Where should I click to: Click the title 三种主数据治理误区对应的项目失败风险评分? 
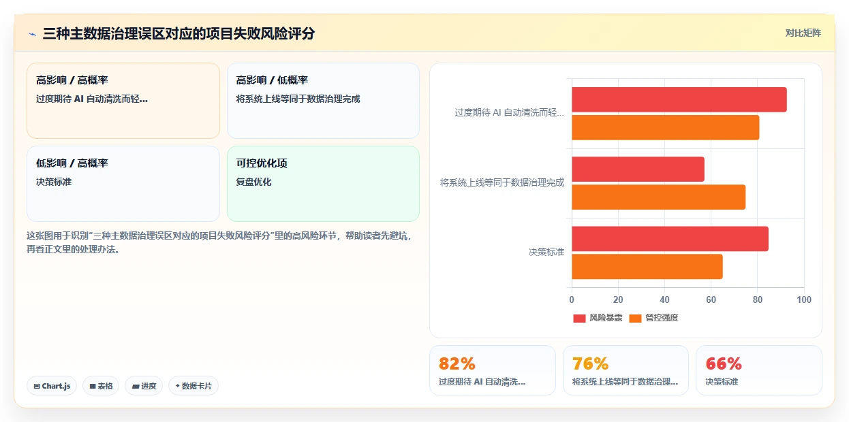(179, 33)
